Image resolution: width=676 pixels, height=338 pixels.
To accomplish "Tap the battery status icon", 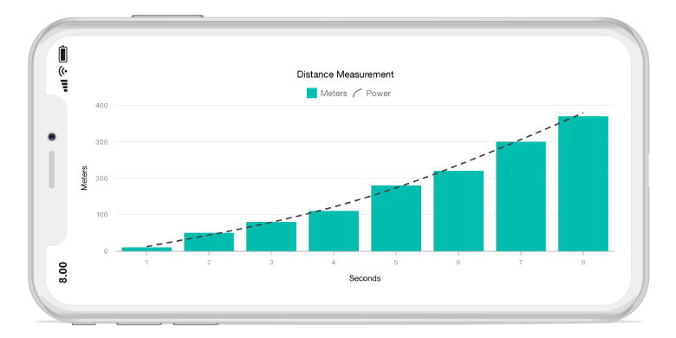I will pos(63,54).
